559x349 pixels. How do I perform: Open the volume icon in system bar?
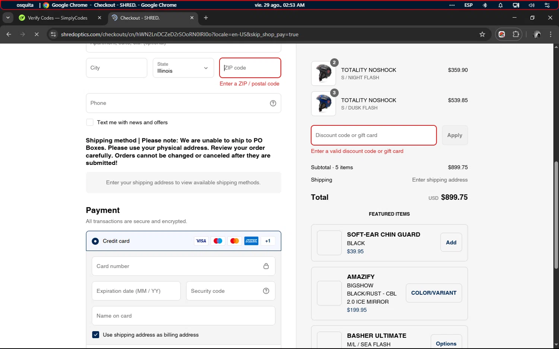531,5
